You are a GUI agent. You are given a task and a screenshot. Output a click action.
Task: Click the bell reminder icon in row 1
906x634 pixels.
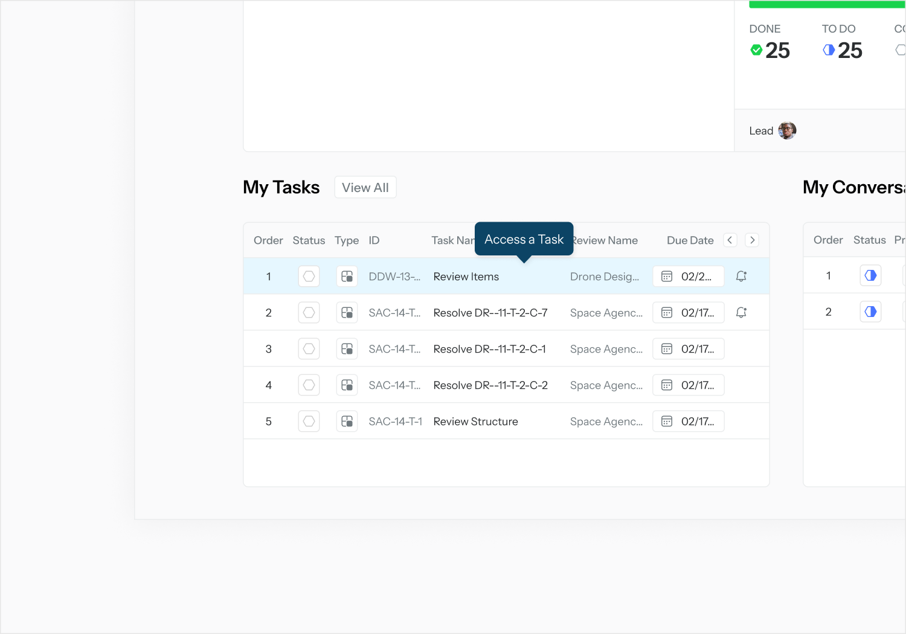click(741, 277)
